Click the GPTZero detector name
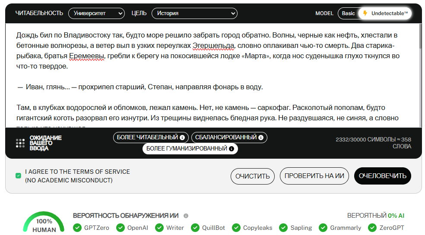Screen dimensions: 425x235 pos(96,228)
